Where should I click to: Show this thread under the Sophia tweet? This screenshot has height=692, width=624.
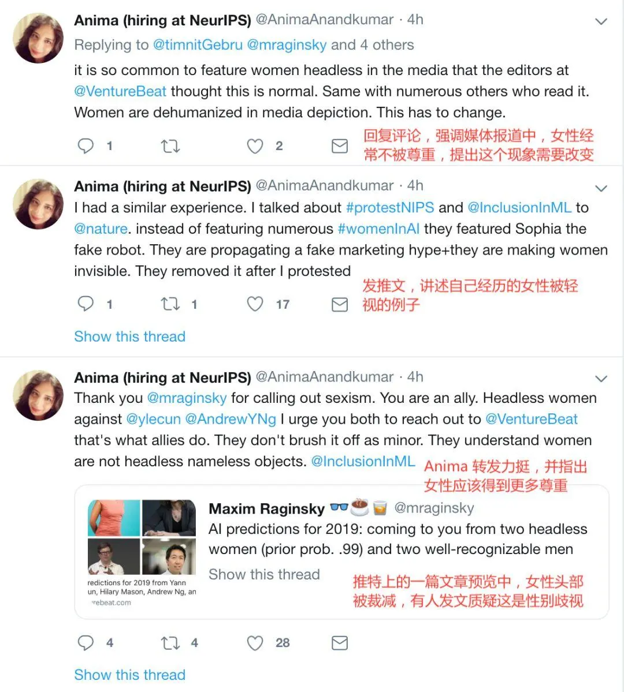(130, 336)
